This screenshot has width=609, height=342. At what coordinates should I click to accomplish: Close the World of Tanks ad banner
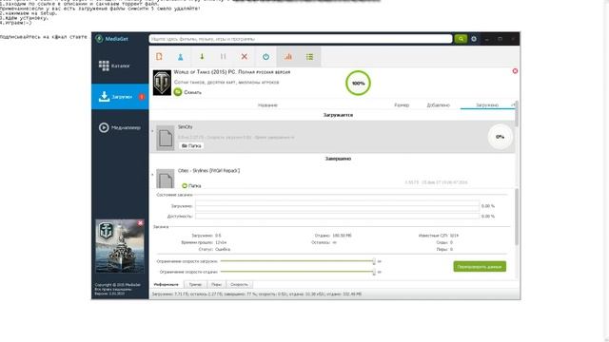click(515, 71)
